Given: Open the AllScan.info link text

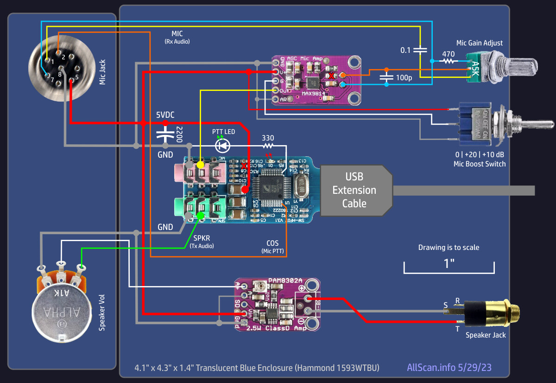Looking at the screenshot, I should (449, 368).
